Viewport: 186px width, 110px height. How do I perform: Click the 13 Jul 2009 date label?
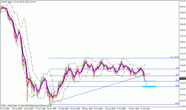click(98, 109)
